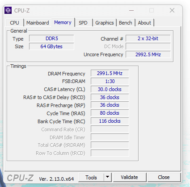The width and height of the screenshot is (190, 187).
Task: Expand the Tools dropdown arrow
Action: tap(108, 177)
